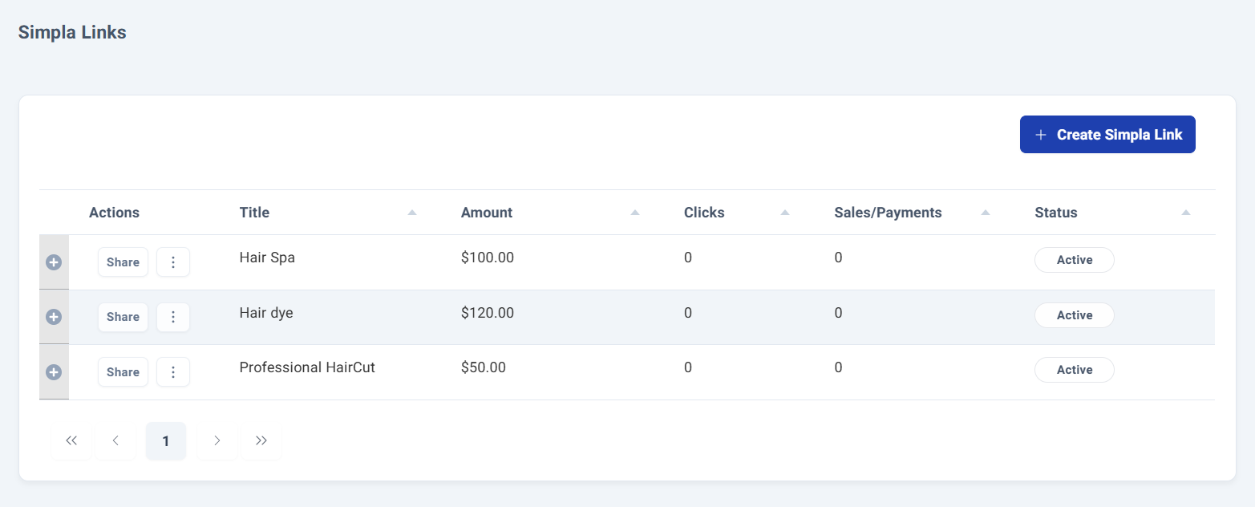Select the Hair Spa title cell
This screenshot has width=1255, height=507.
point(267,258)
